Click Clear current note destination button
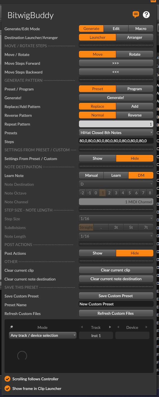Image resolution: width=159 pixels, height=397 pixels. [116, 279]
